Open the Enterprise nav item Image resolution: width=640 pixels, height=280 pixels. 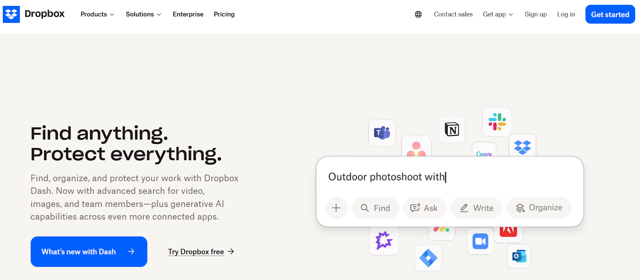pyautogui.click(x=188, y=14)
